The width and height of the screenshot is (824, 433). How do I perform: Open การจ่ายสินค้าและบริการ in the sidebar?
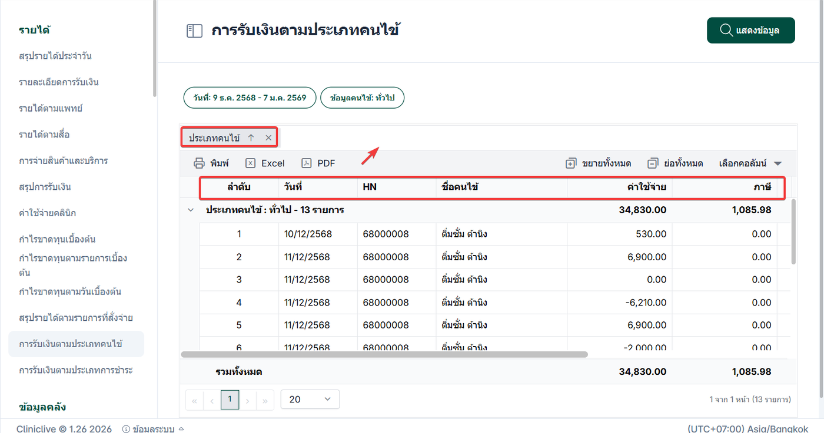[x=64, y=160]
